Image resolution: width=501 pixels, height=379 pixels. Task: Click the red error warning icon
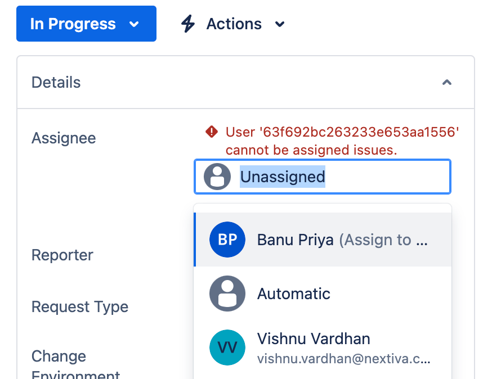(212, 132)
